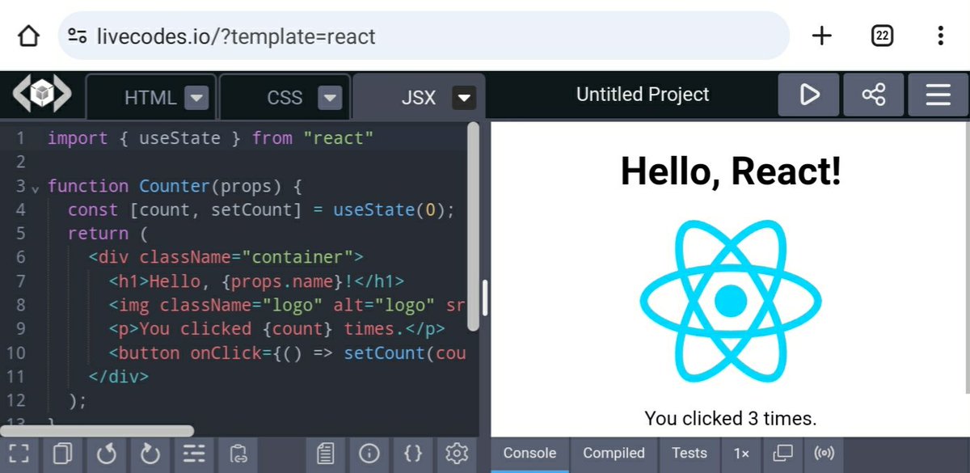
Task: Open external resources panel
Action: click(325, 454)
